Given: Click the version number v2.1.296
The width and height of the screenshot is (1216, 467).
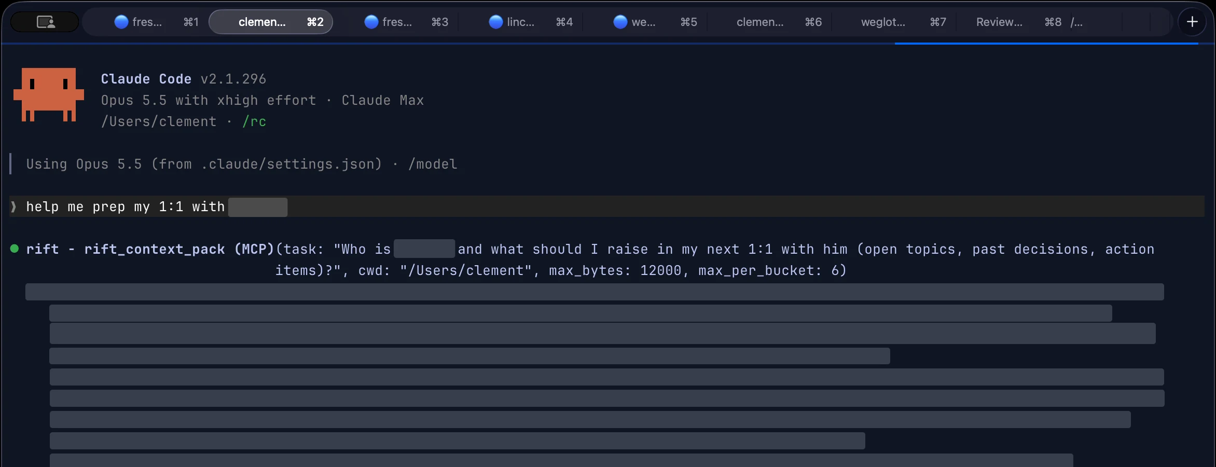Looking at the screenshot, I should [x=233, y=79].
